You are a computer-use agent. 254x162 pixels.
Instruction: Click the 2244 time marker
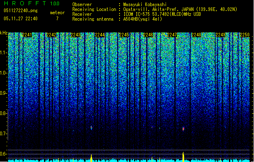point(100,35)
